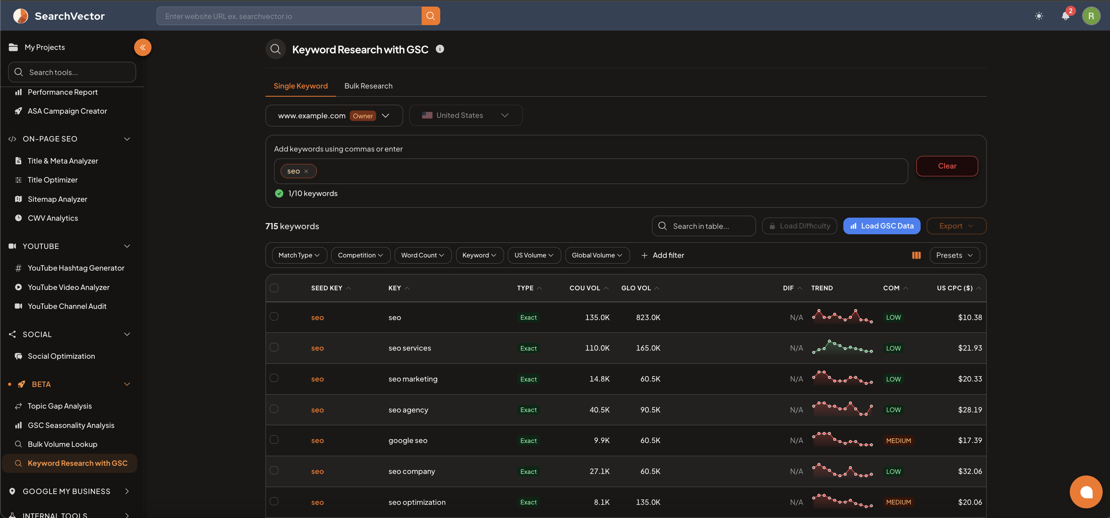The image size is (1110, 518).
Task: Open the Global Volume filter
Action: (x=597, y=255)
